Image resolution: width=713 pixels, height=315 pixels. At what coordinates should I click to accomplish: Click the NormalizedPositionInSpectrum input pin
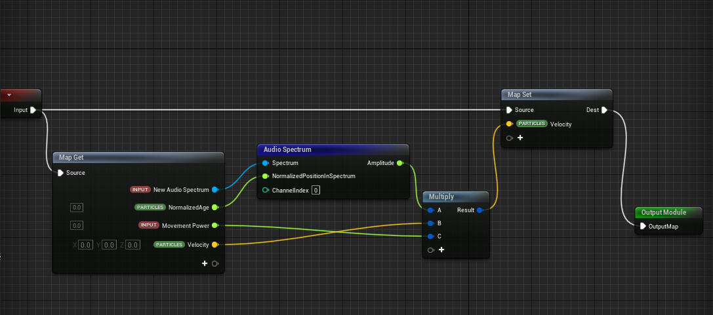pos(265,176)
